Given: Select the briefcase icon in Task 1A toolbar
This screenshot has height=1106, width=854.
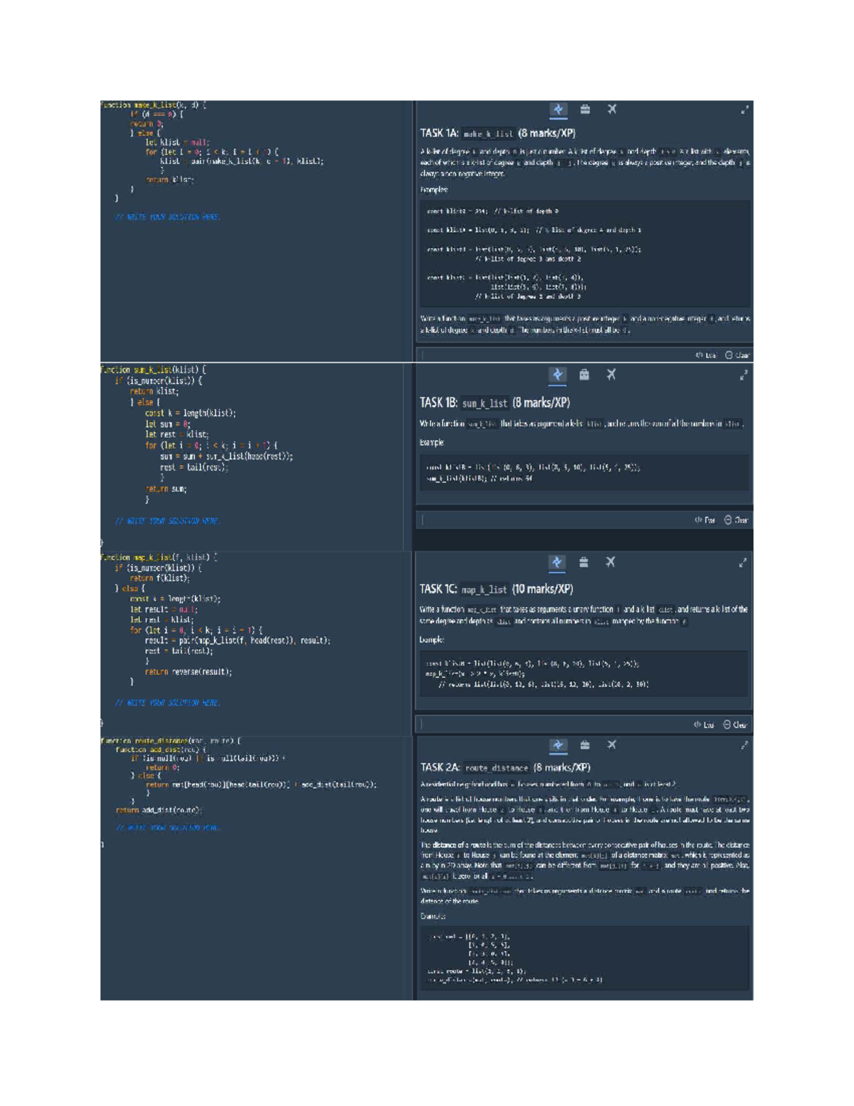Looking at the screenshot, I should pyautogui.click(x=584, y=108).
